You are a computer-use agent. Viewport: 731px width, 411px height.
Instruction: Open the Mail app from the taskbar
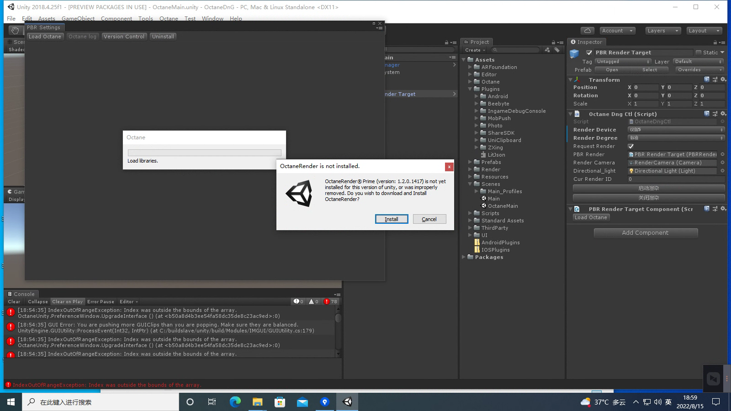pyautogui.click(x=302, y=402)
